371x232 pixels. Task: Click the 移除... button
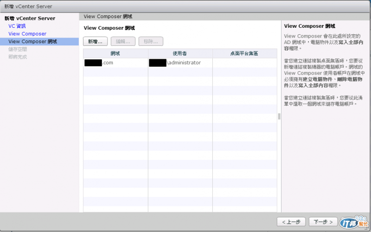coord(151,41)
